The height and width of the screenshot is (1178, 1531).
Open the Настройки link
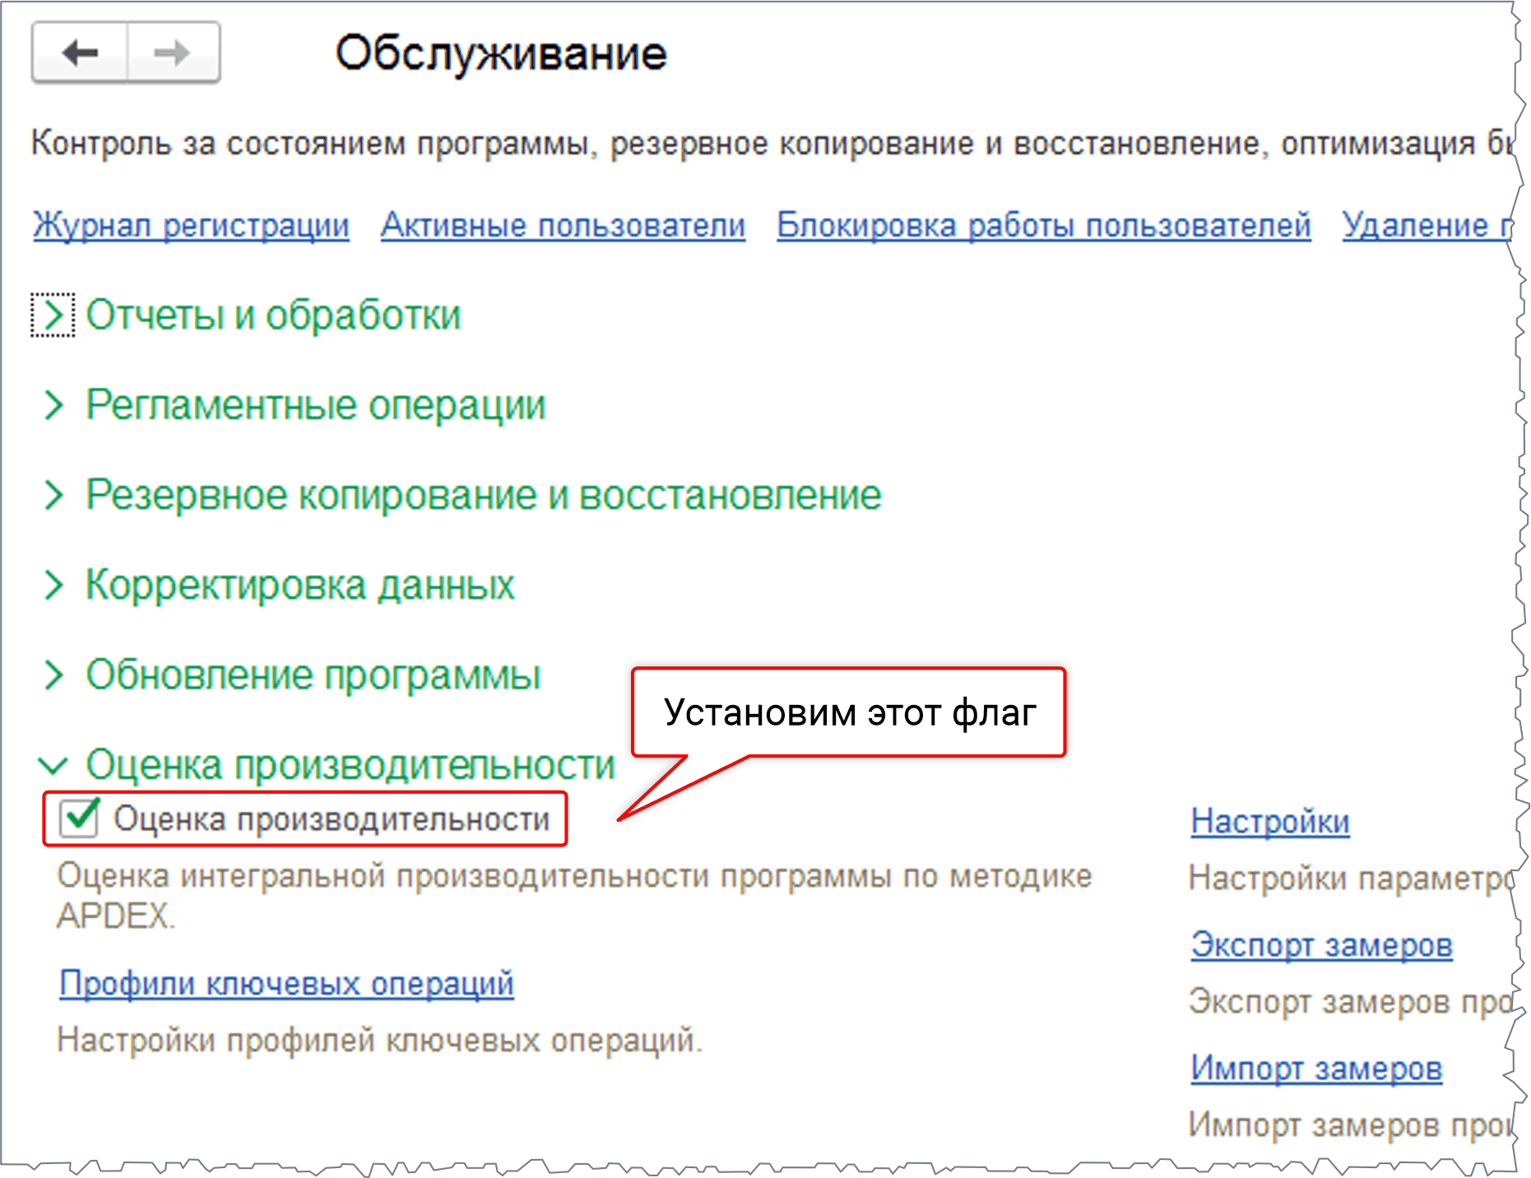click(1269, 821)
